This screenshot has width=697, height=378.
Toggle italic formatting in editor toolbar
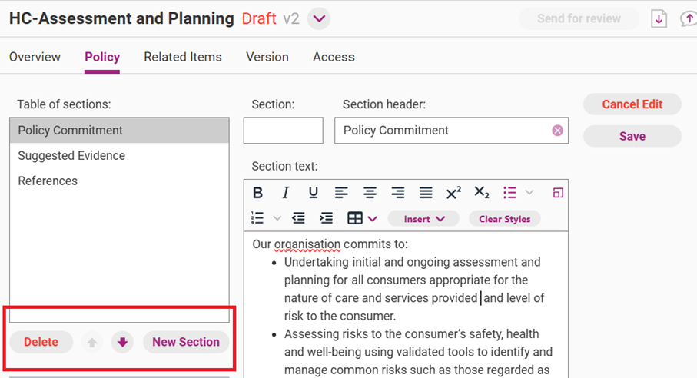tap(285, 193)
